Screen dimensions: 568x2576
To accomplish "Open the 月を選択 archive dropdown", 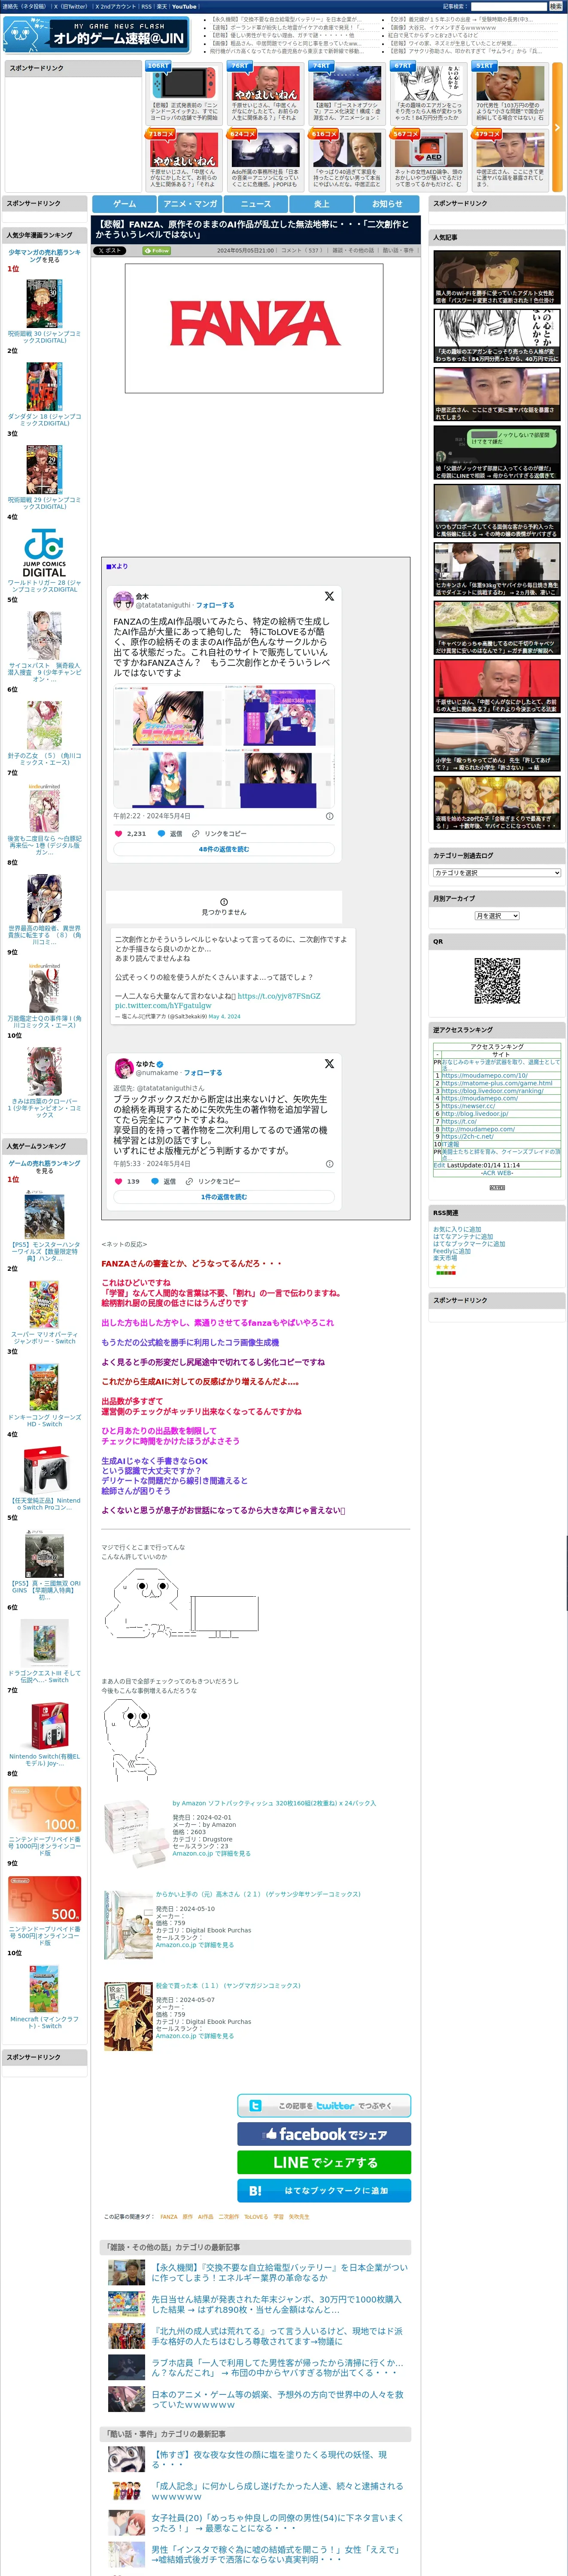I will pyautogui.click(x=497, y=916).
